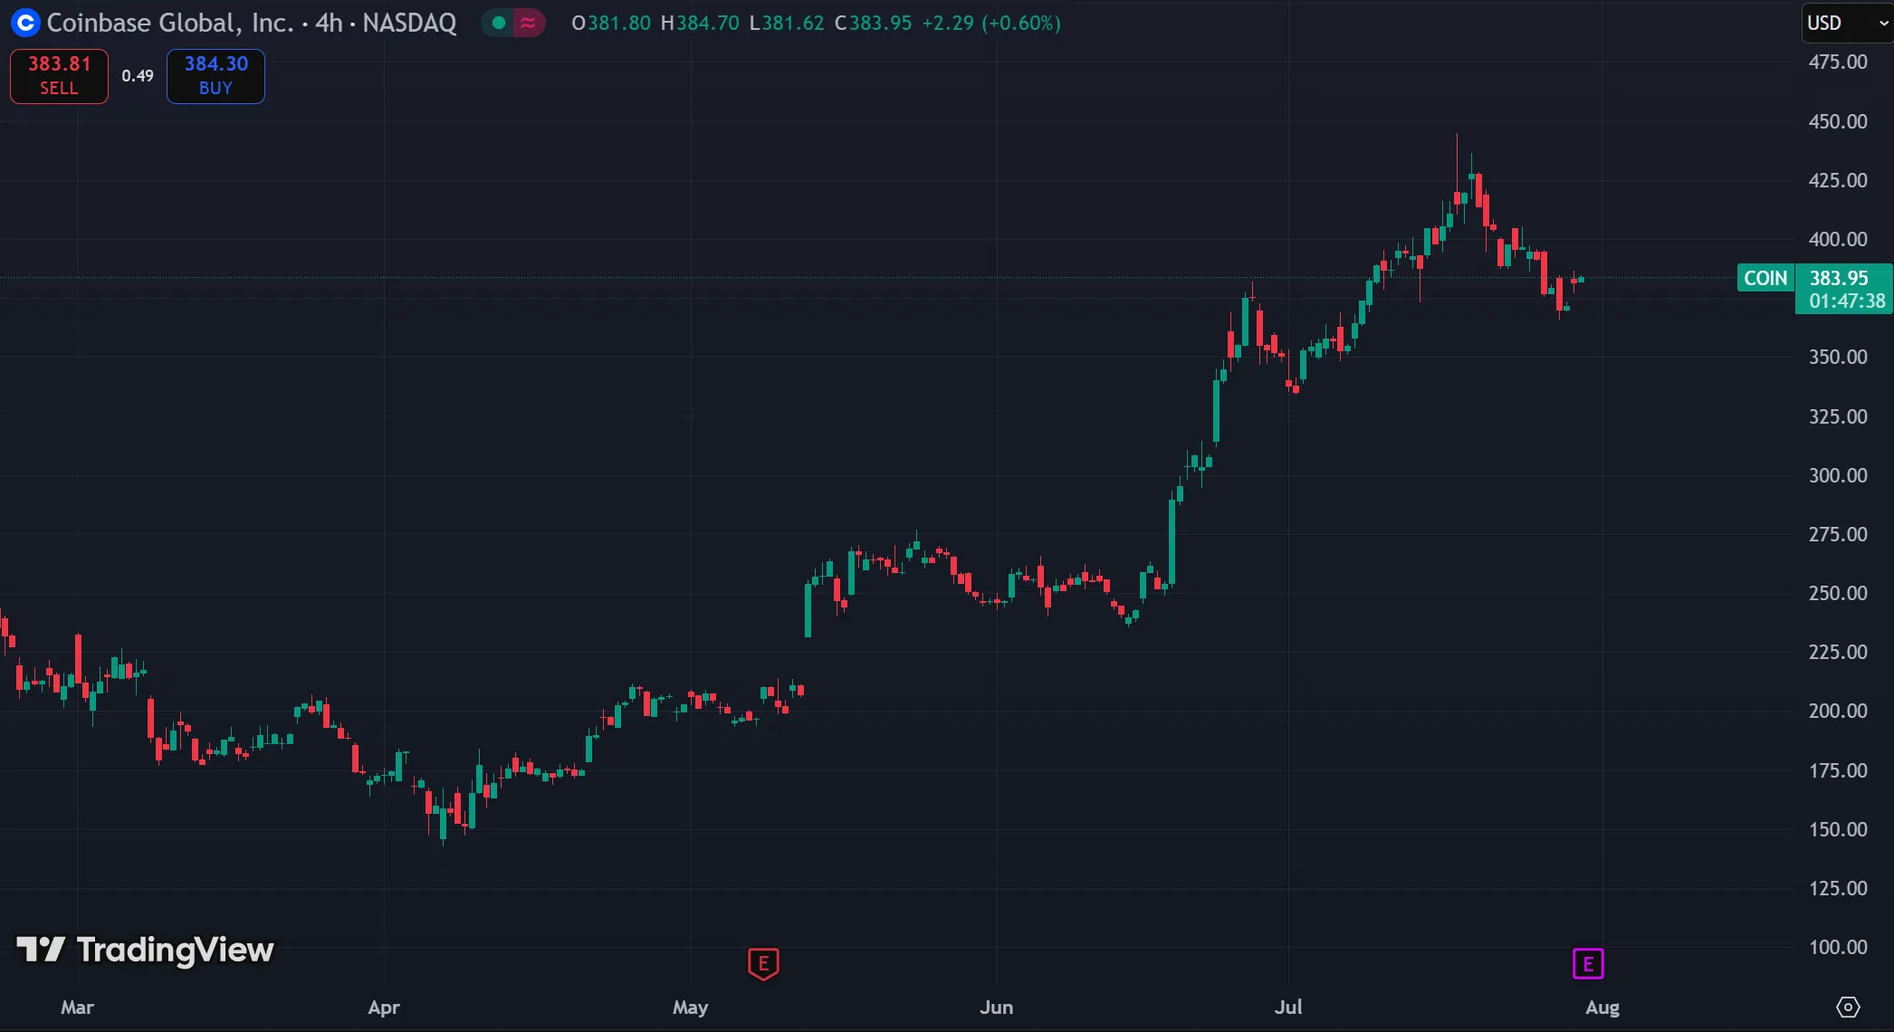Click the Mar label on the time axis
Screen dimensions: 1894x1032
click(x=77, y=1007)
